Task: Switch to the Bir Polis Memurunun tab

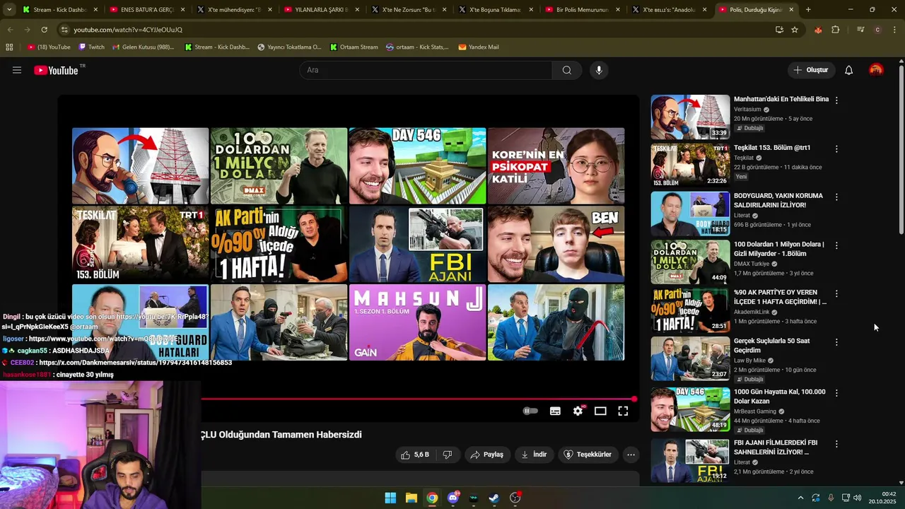Action: [x=582, y=10]
